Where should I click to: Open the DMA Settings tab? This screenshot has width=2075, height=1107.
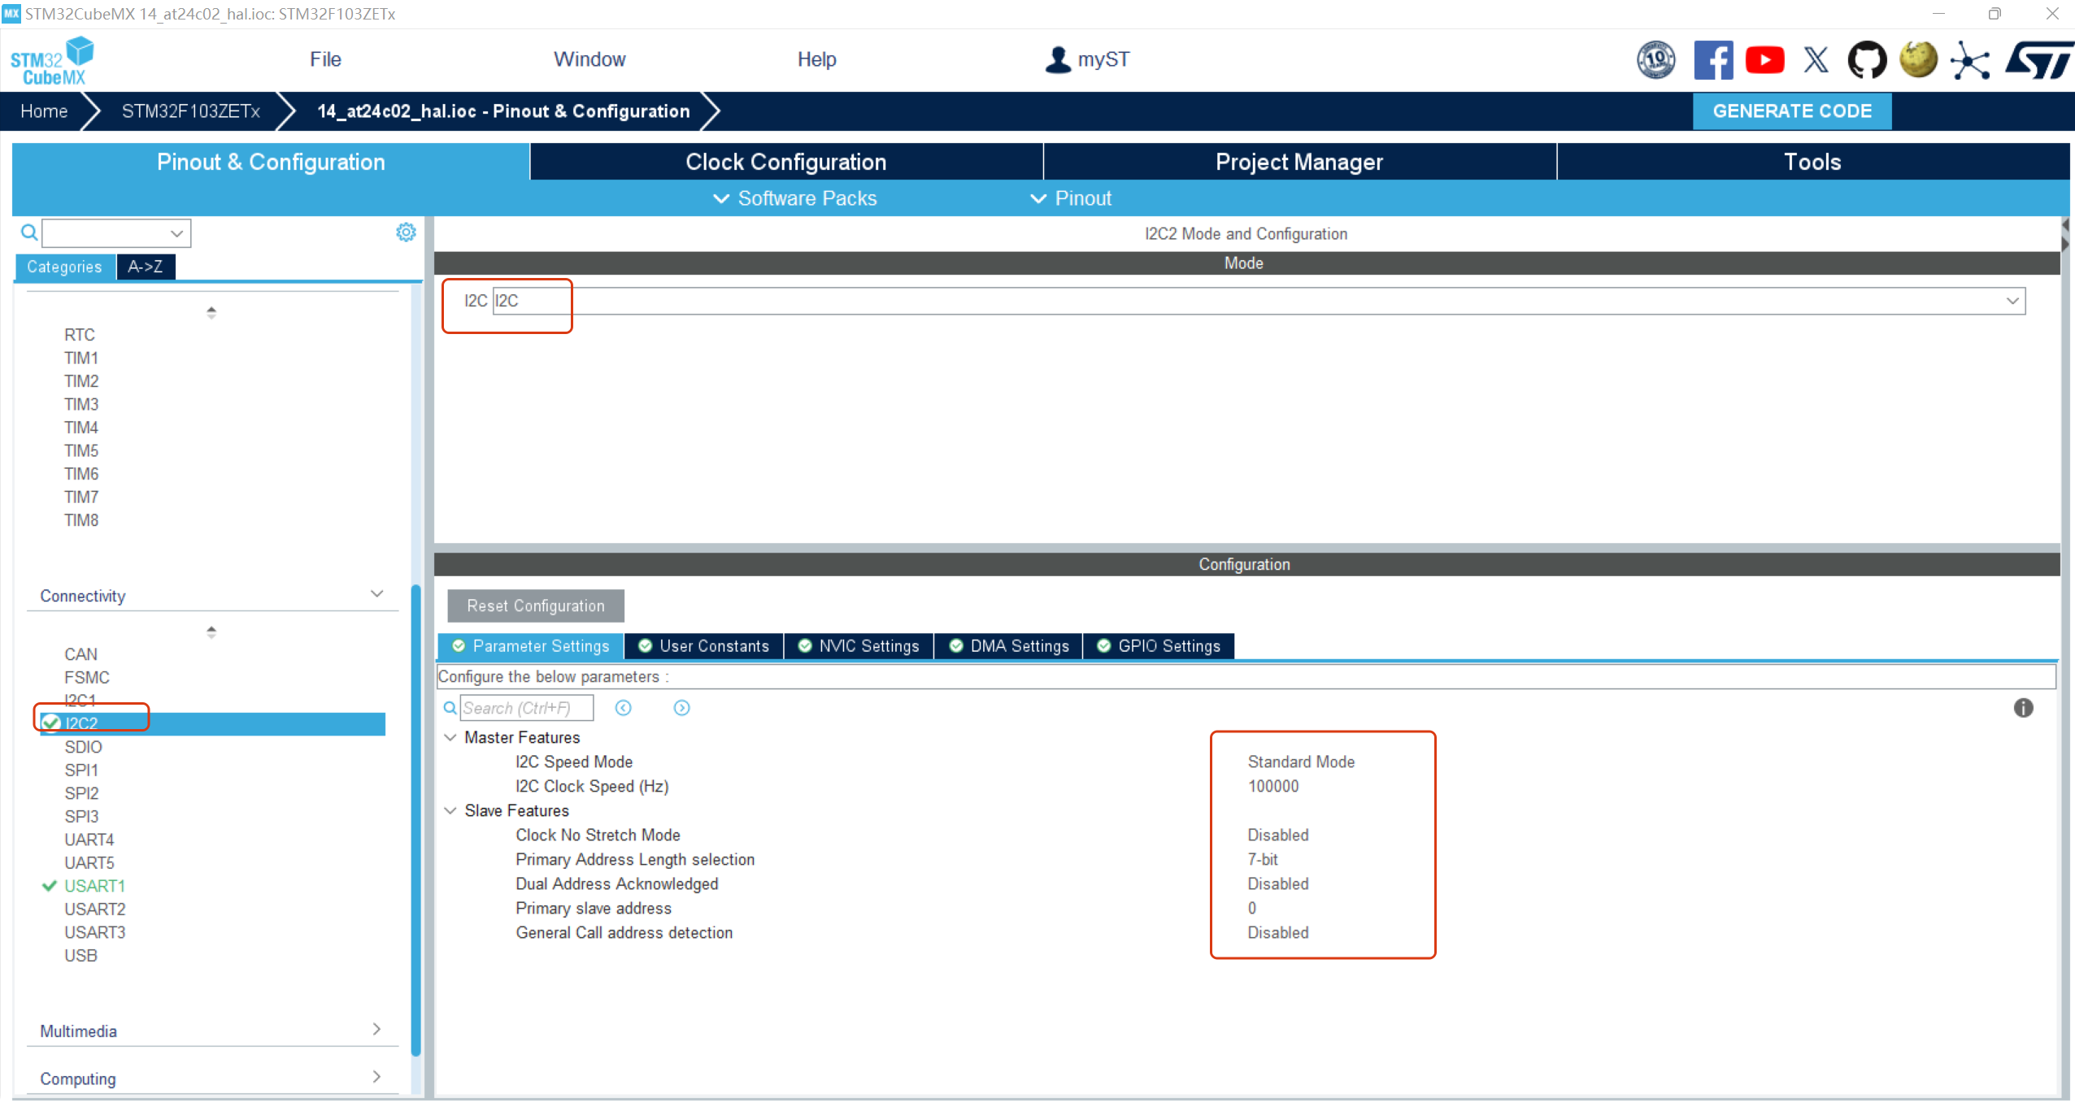coord(1009,646)
